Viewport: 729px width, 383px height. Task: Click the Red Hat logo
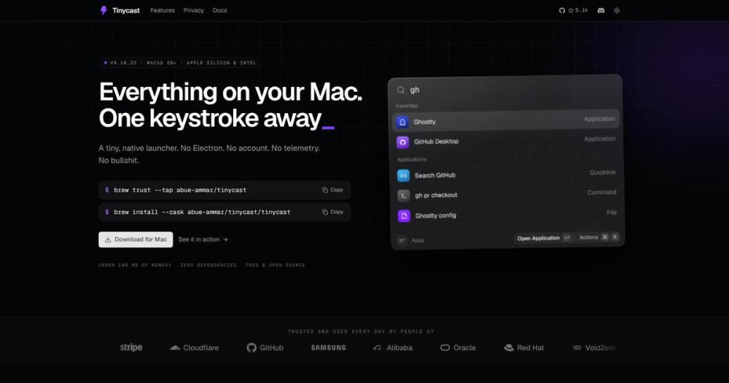tap(524, 348)
